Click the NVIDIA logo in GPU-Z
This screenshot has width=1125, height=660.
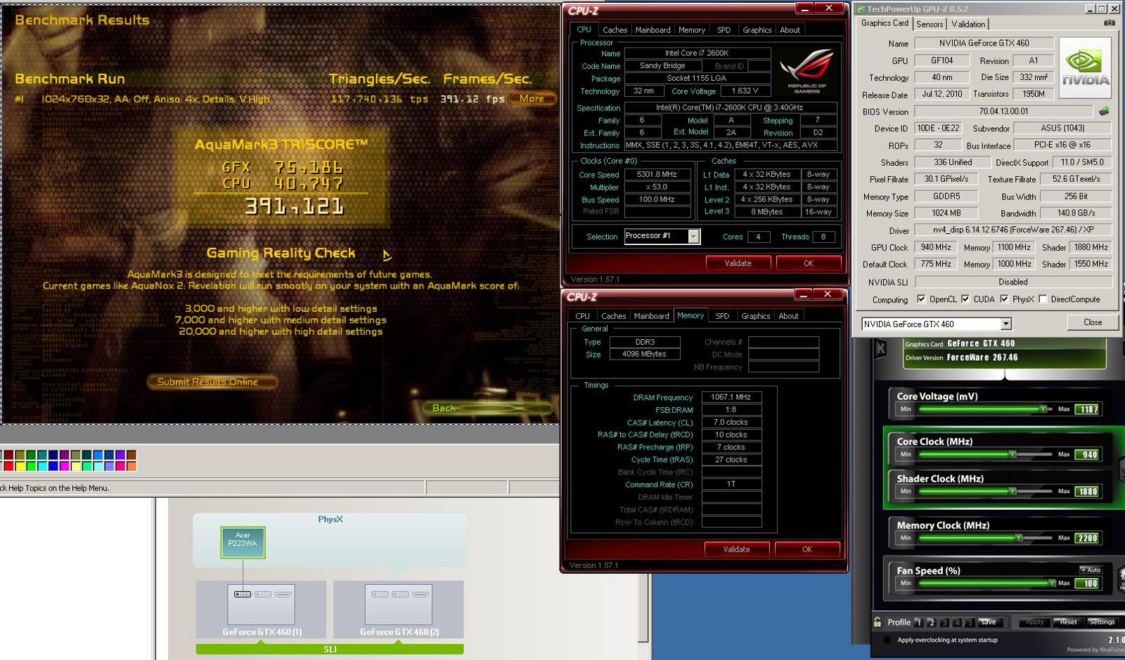[1085, 69]
